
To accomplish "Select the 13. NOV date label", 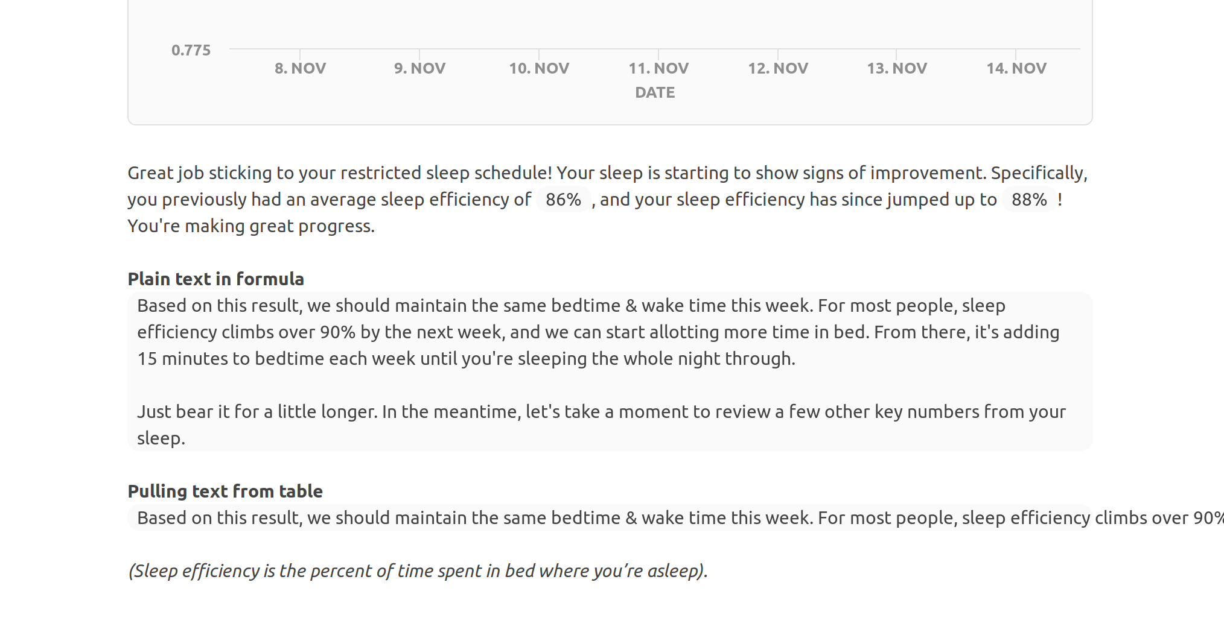I will pos(897,68).
